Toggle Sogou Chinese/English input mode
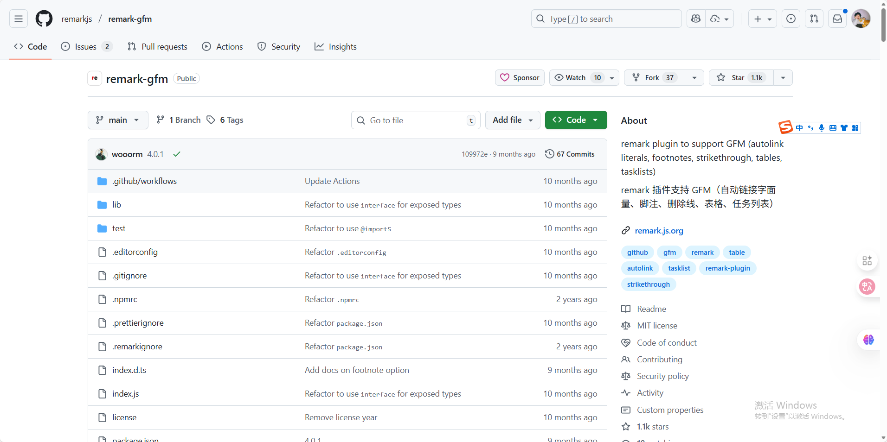Viewport: 887px width, 442px height. tap(799, 128)
